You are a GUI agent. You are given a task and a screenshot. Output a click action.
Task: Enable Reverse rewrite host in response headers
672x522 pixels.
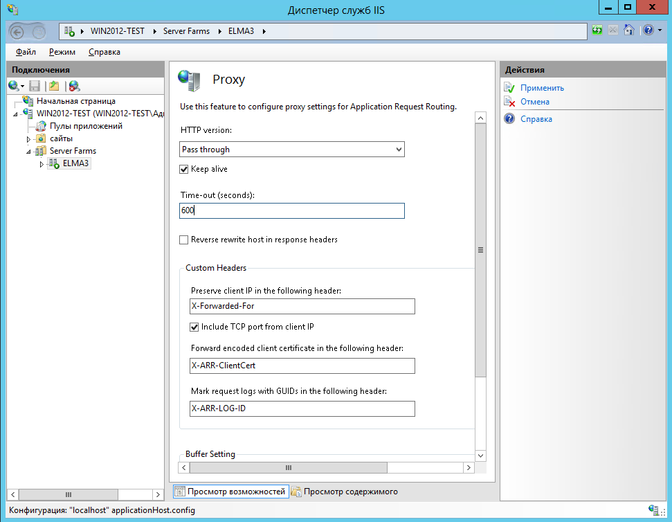point(184,240)
